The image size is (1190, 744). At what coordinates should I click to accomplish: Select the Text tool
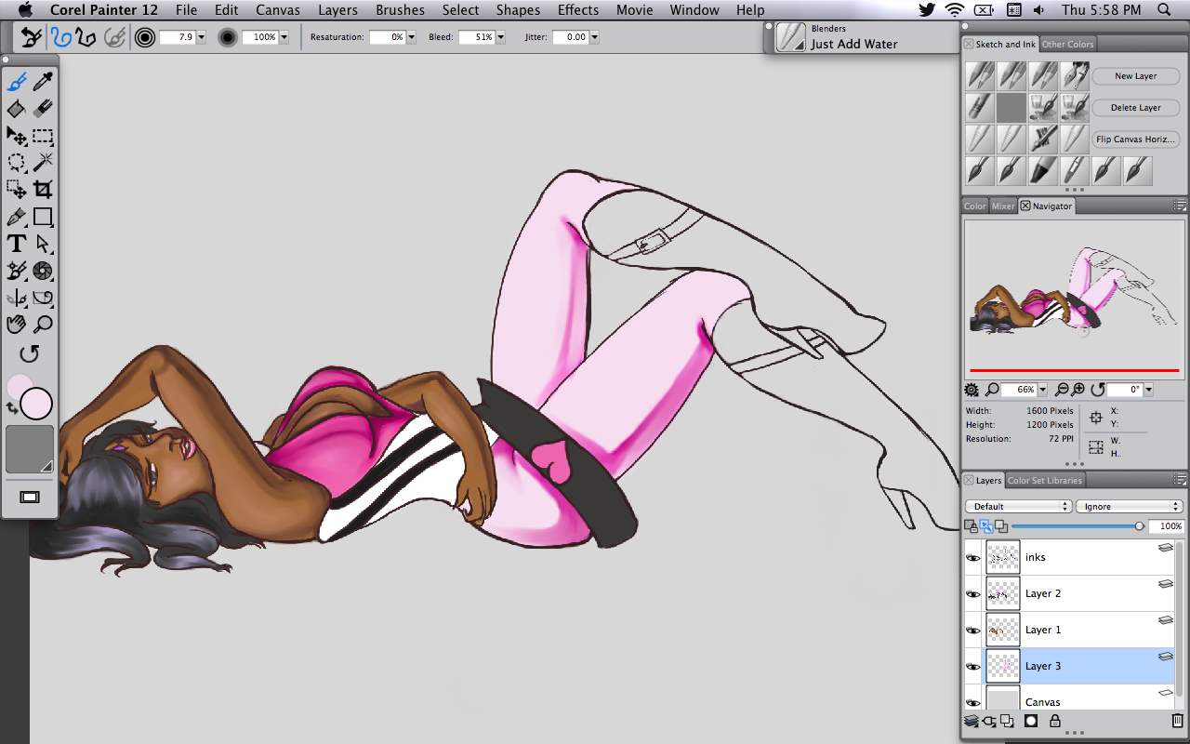(x=16, y=244)
